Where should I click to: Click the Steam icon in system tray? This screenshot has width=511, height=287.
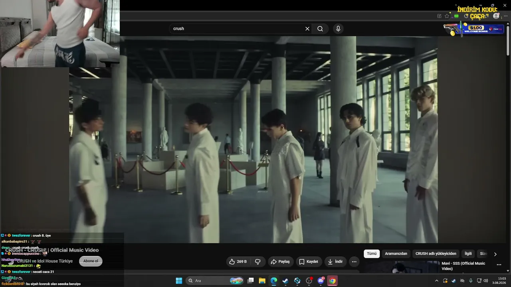coord(454,281)
